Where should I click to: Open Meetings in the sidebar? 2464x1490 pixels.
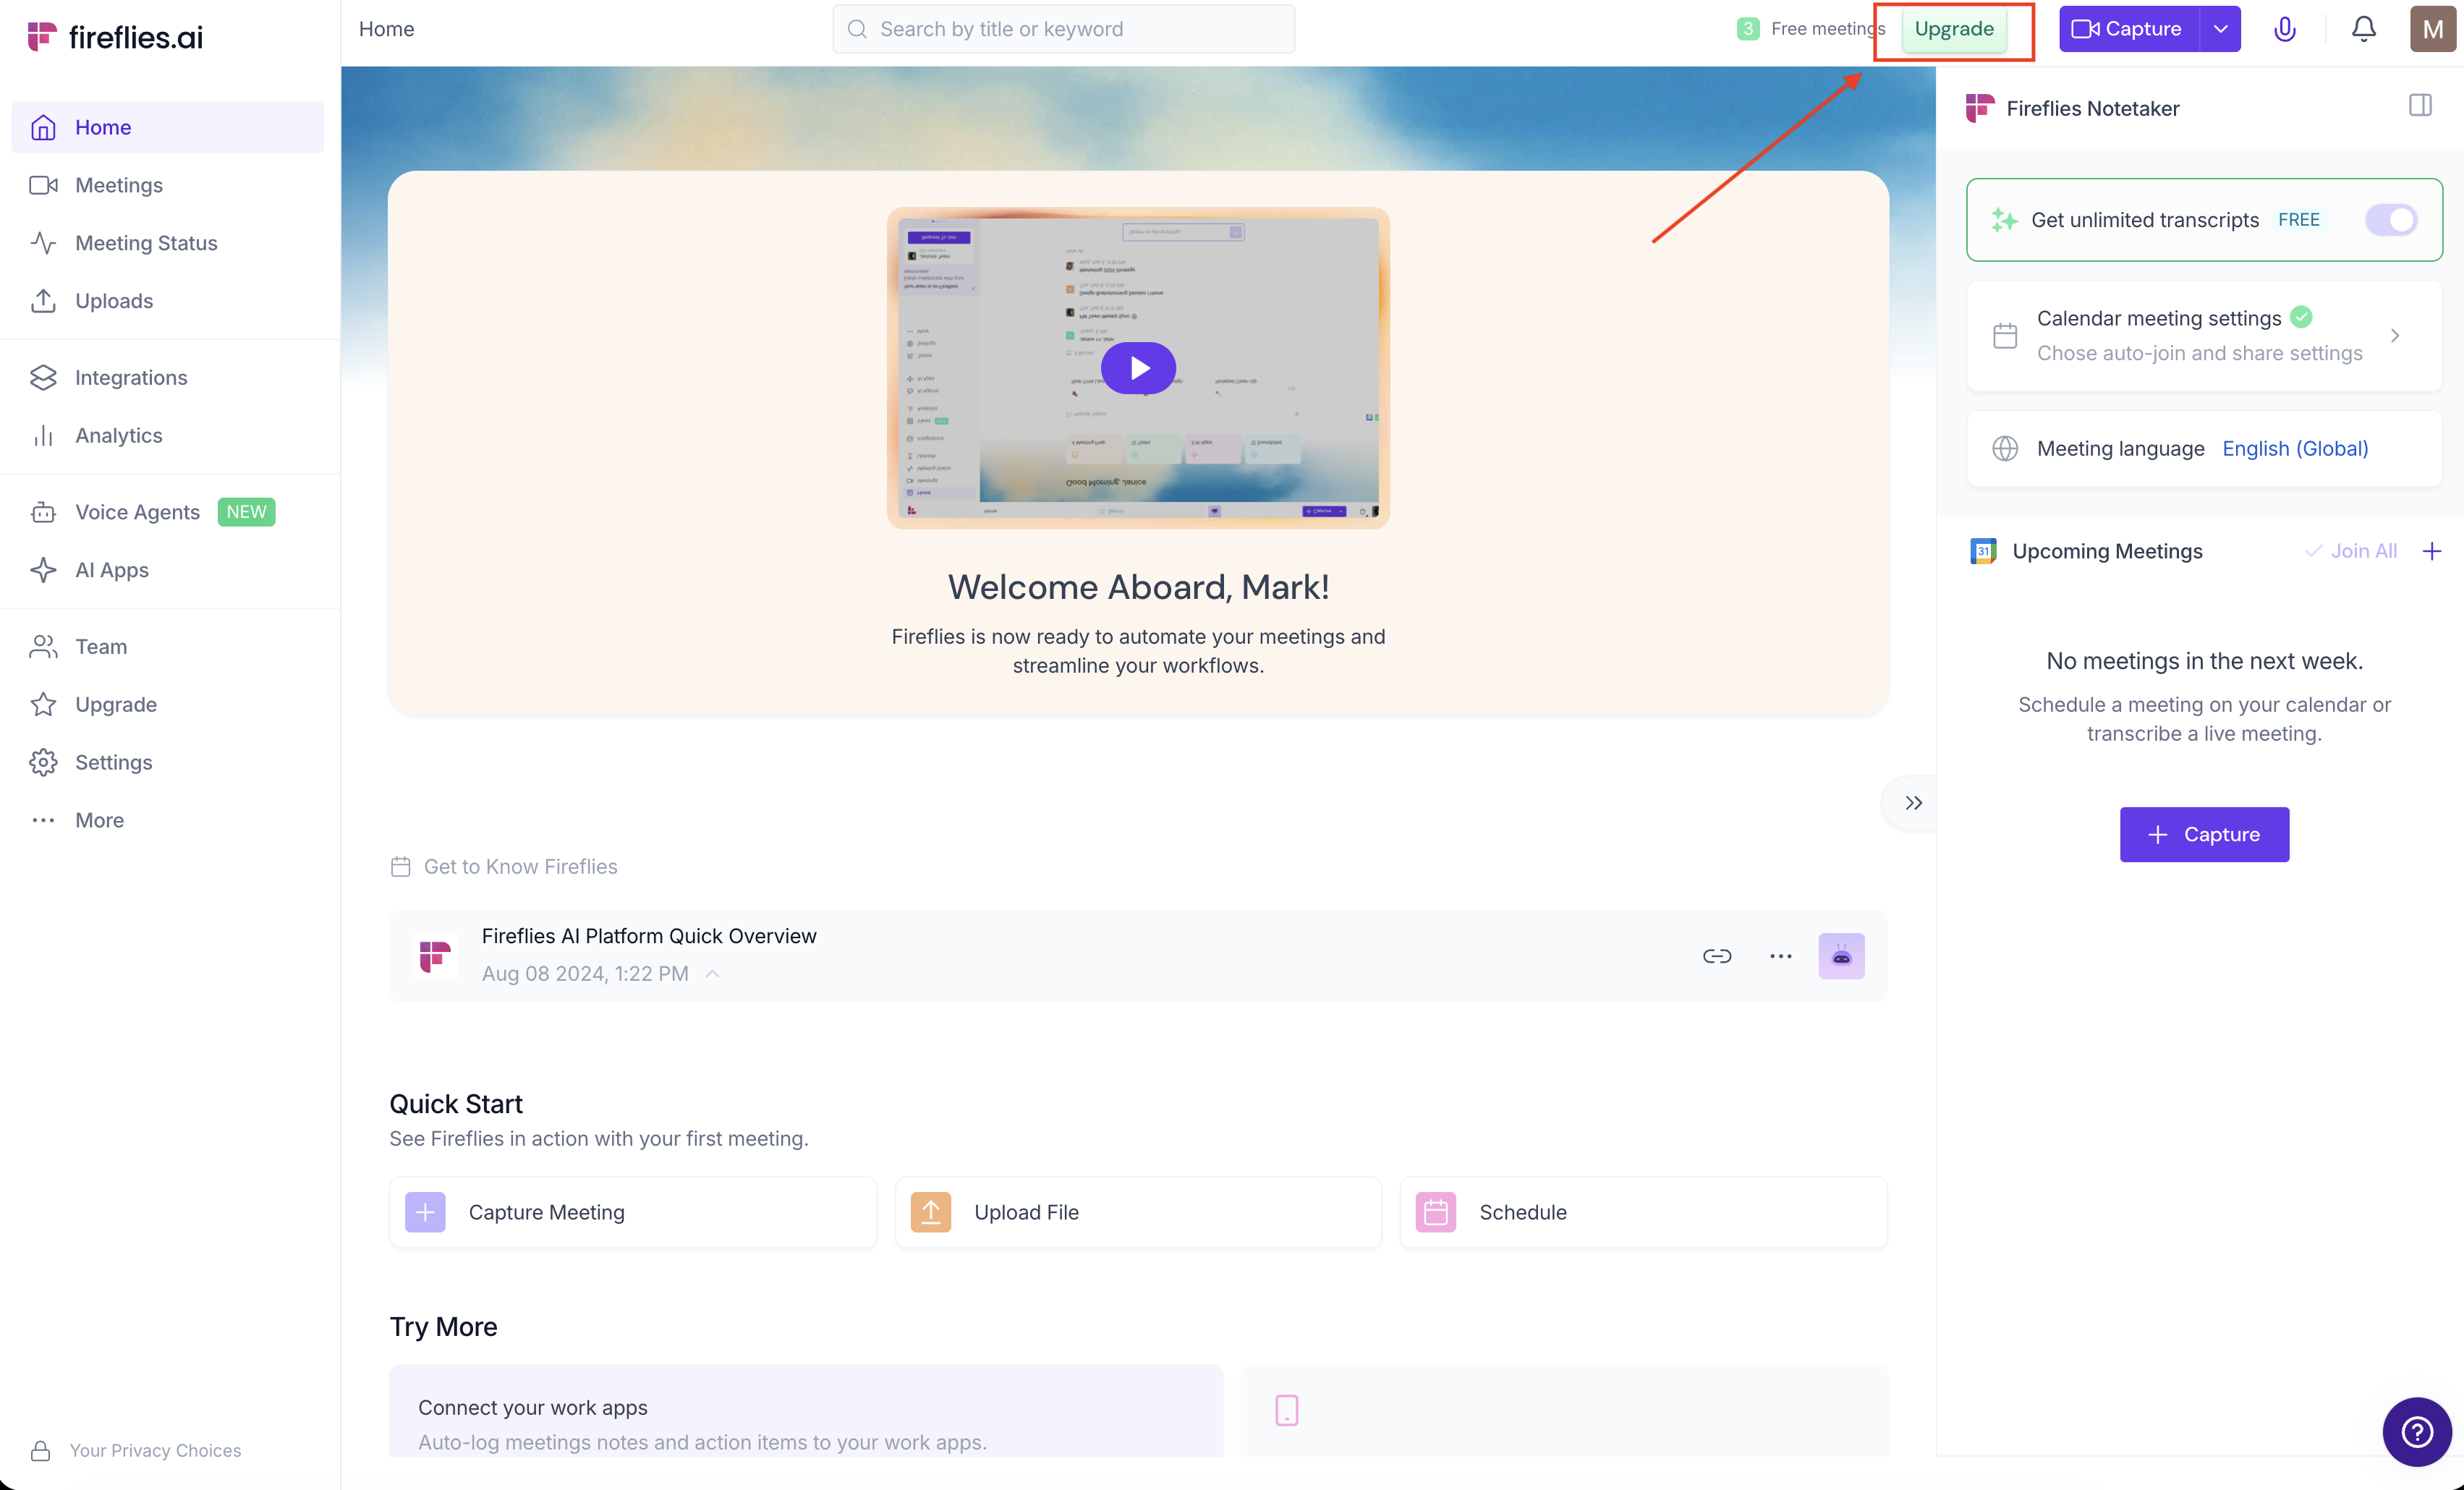pyautogui.click(x=118, y=185)
